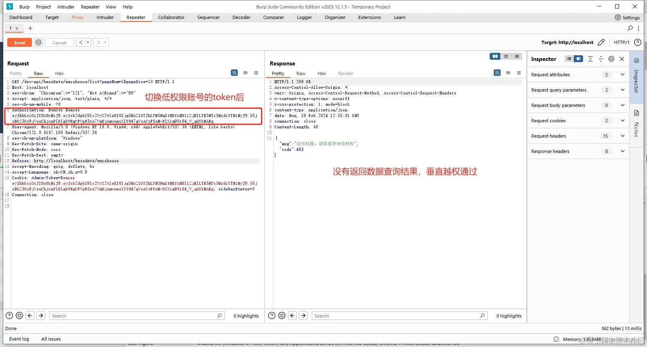Switch response view to Raw
647x347 pixels.
click(301, 73)
